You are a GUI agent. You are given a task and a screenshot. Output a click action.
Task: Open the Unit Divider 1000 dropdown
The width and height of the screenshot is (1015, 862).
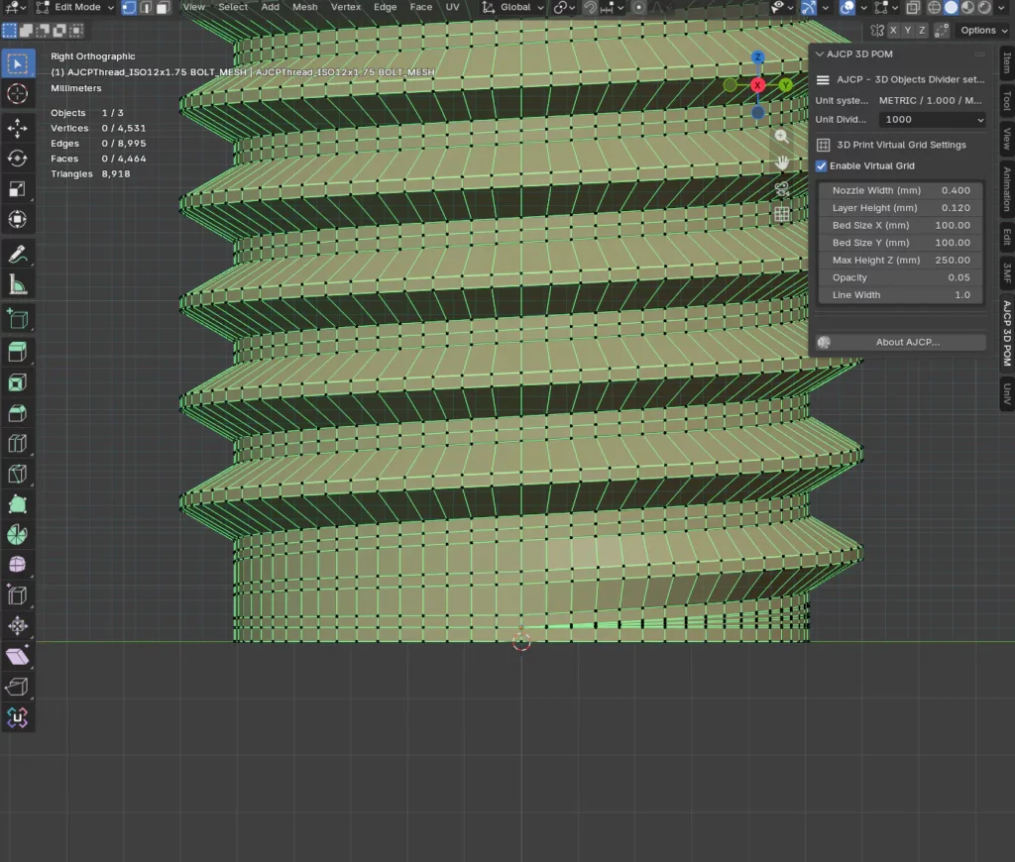932,119
